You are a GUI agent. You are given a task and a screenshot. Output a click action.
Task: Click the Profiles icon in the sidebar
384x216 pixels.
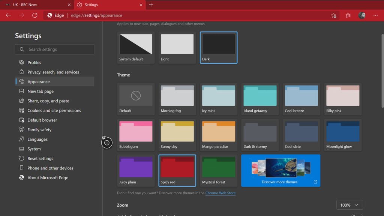(21, 62)
